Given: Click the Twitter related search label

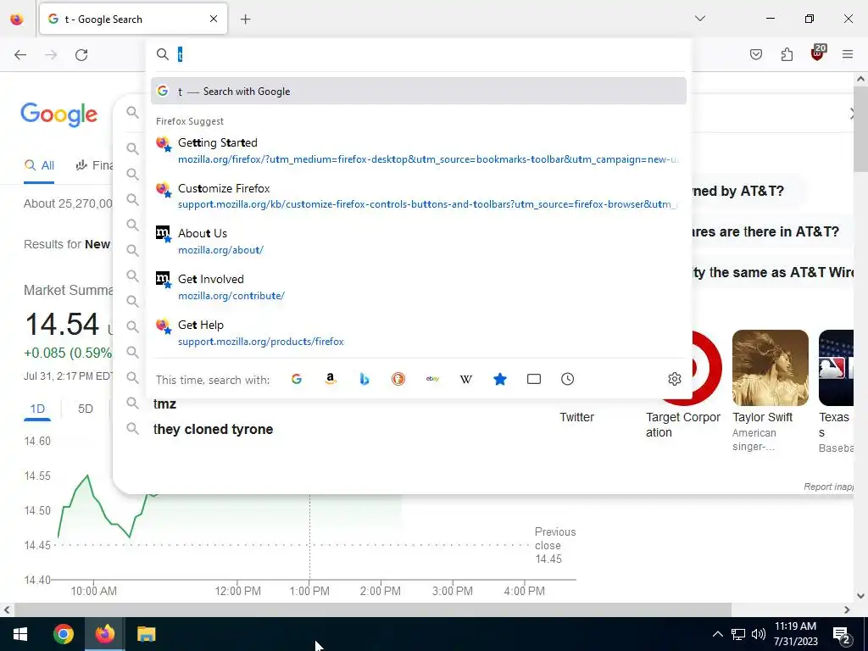Looking at the screenshot, I should tap(576, 417).
